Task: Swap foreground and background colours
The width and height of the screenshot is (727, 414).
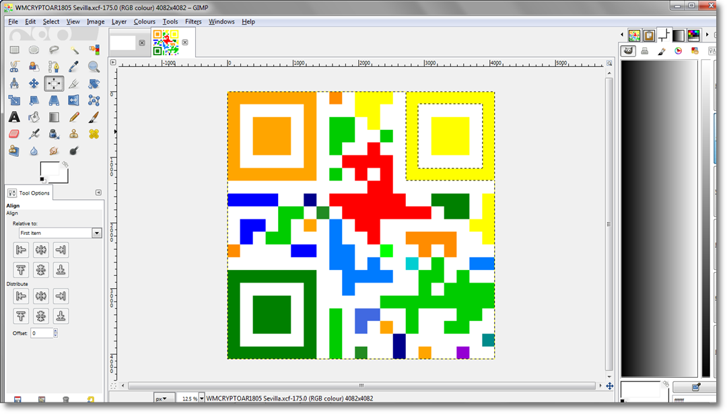Action: tap(65, 164)
